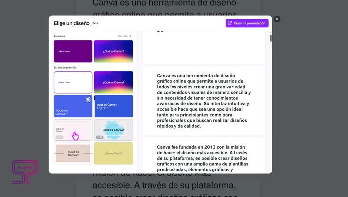The height and width of the screenshot is (197, 348).
Task: Click the page count badge on the watercolor template
Action: click(100, 137)
